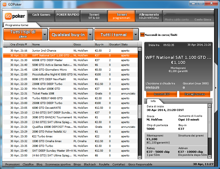Select Tornei programmati tab
The width and height of the screenshot is (220, 169).
(122, 16)
